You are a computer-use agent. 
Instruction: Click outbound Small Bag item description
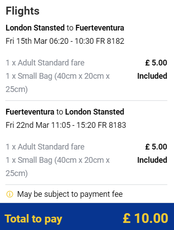[x=58, y=83]
